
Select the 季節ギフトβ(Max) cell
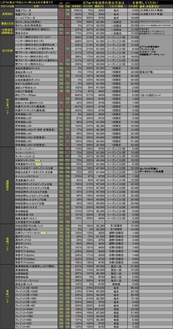click(x=36, y=251)
